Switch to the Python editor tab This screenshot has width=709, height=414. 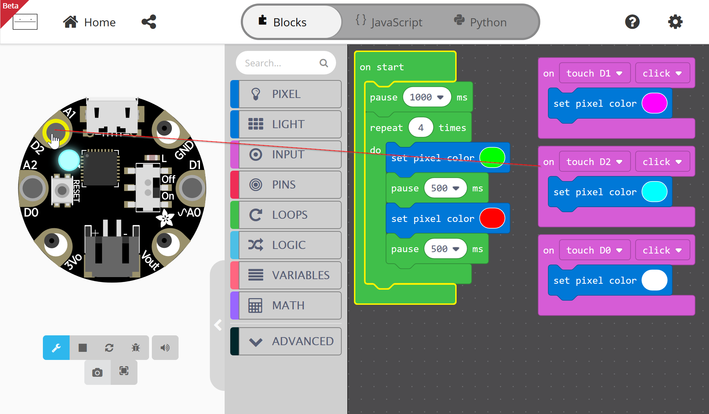(x=481, y=22)
